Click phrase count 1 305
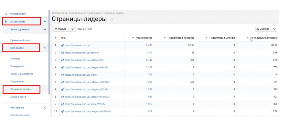282x120 pixels. pyautogui.click(x=149, y=75)
